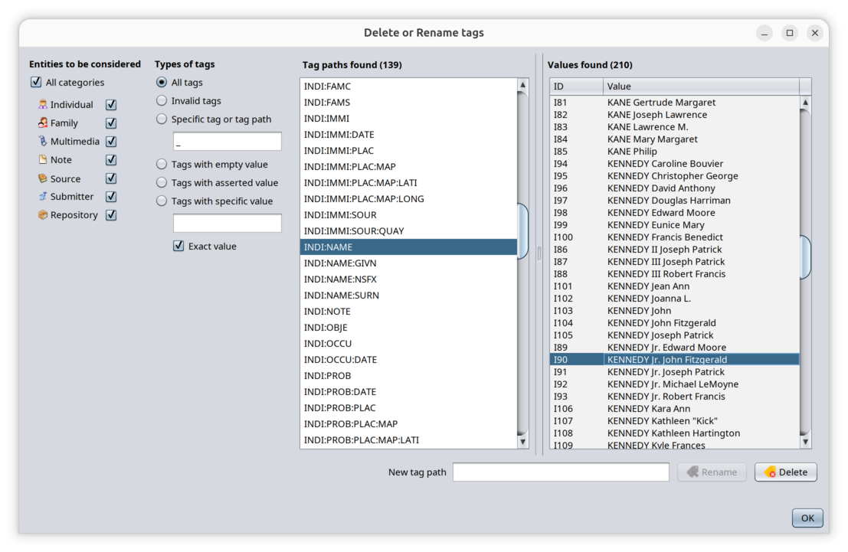Click the Family entity icon
Screen dimensions: 848x552
(43, 123)
